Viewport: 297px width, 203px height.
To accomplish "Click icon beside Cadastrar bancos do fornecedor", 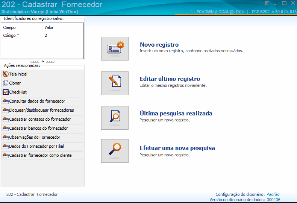I will click(x=6, y=129).
